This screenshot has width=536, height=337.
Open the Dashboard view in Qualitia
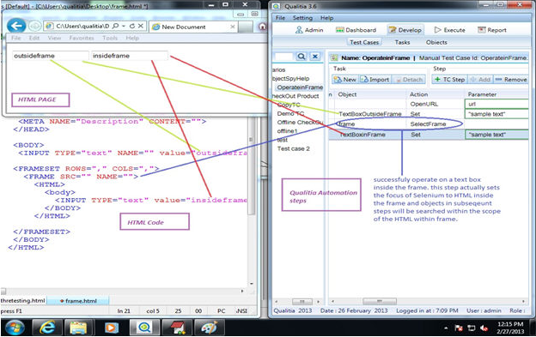click(356, 30)
